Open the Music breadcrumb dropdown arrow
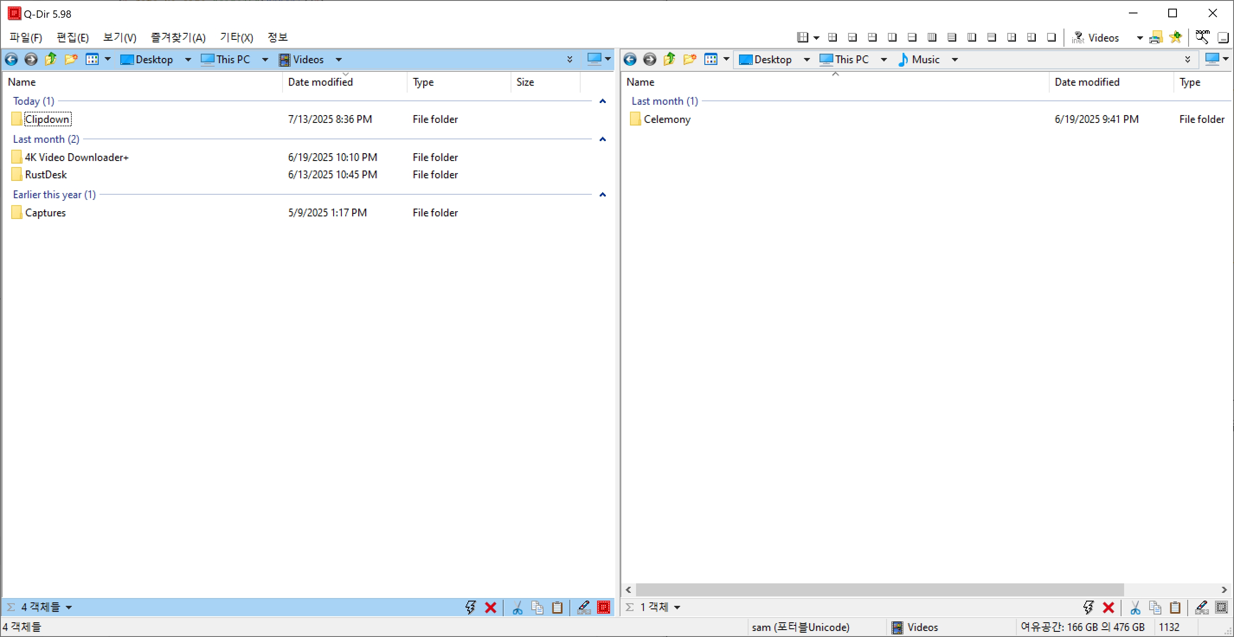Screen dimensions: 1234x637 tap(955, 59)
